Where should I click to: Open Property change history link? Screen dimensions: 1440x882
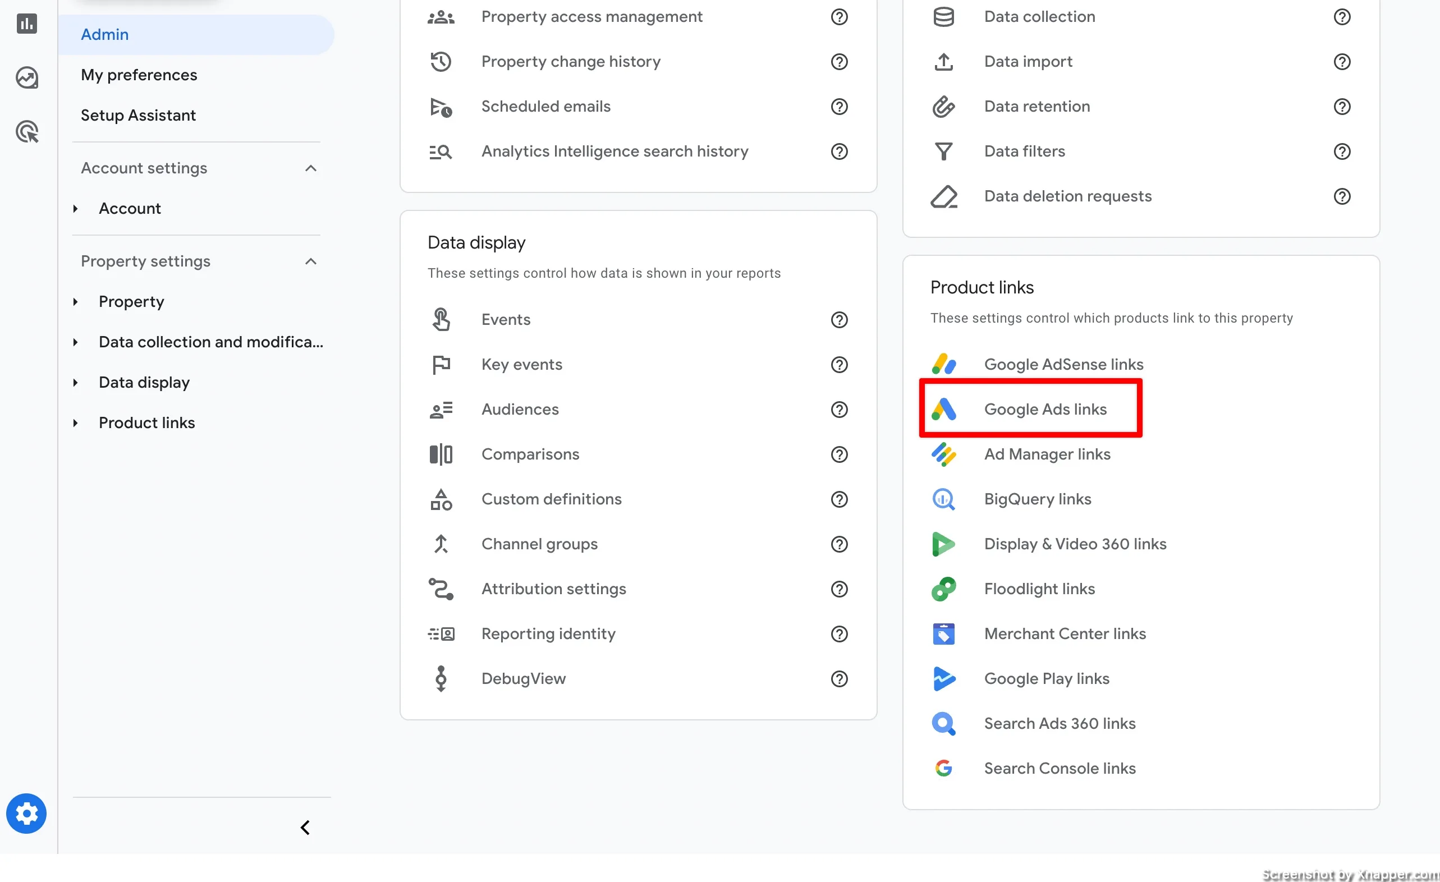pyautogui.click(x=570, y=62)
